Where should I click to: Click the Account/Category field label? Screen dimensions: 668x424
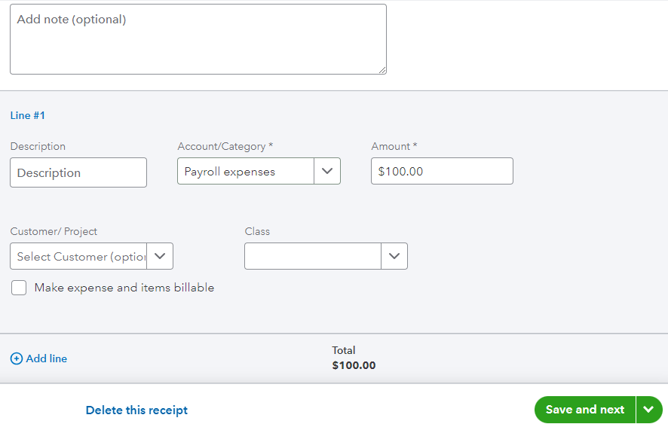click(222, 146)
